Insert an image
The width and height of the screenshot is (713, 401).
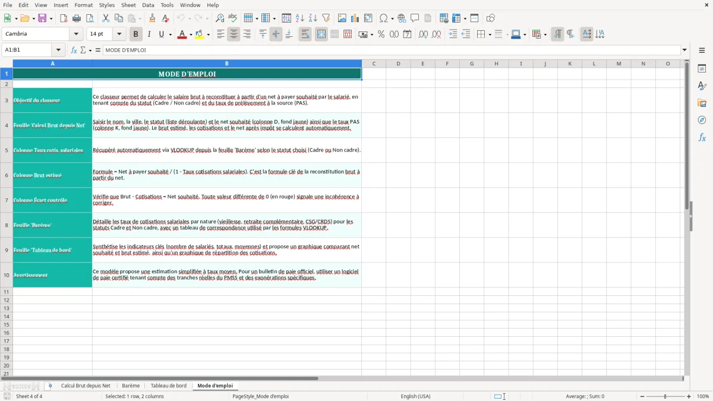tap(342, 18)
